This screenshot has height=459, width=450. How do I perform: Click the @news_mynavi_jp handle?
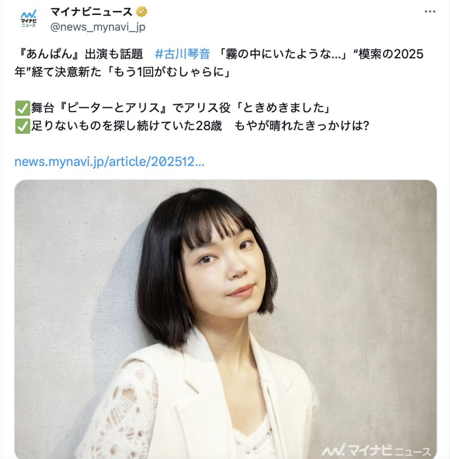[x=98, y=27]
